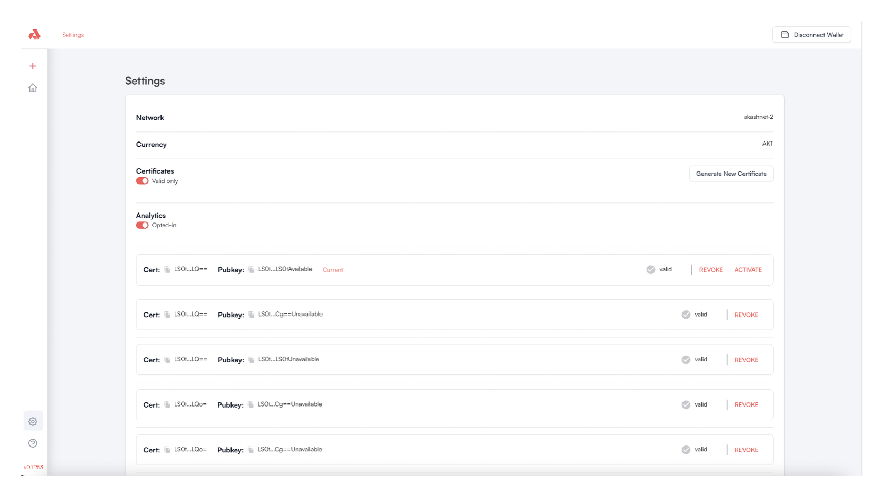Toggle the Valid only certificates switch
The height and width of the screenshot is (497, 884).
(x=142, y=181)
